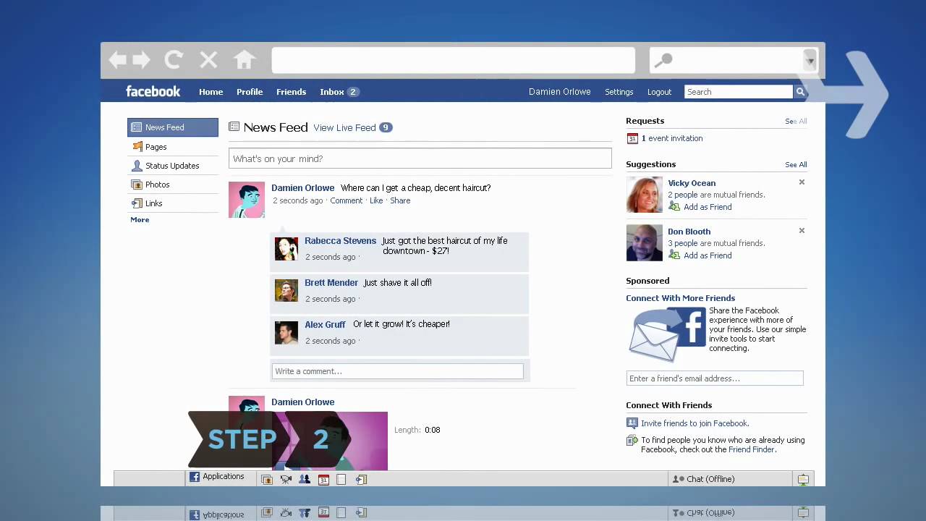The height and width of the screenshot is (521, 926).
Task: Click the friend's email address field
Action: tap(715, 378)
